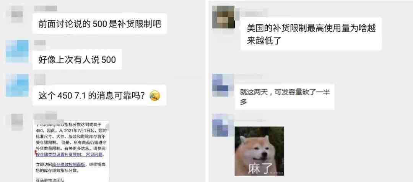Tap the brown pixelated avatar beside 美国的补货限制 message
Screen dimensions: 413x182
223,17
